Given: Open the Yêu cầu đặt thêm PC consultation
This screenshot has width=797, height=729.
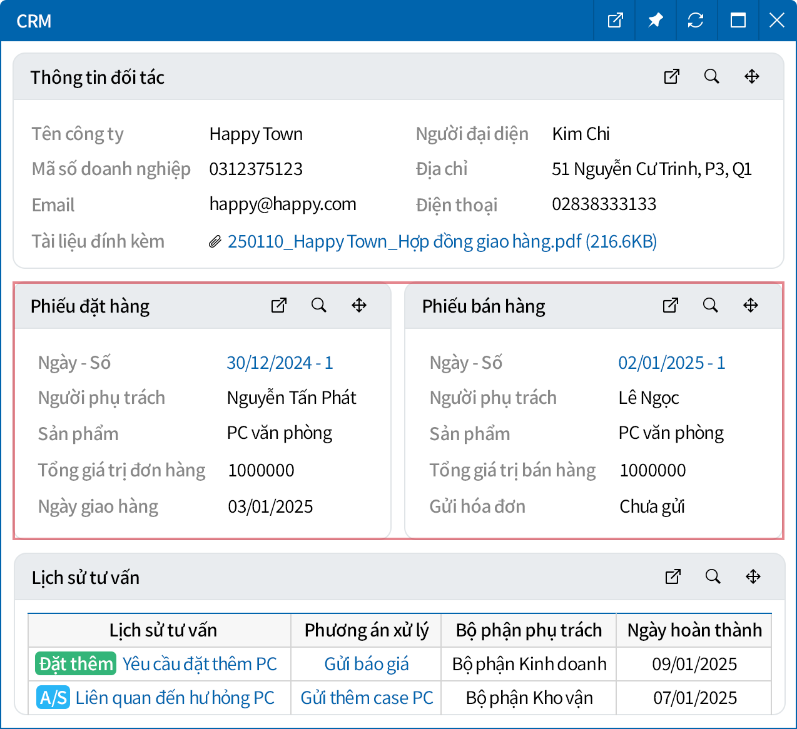Looking at the screenshot, I should pyautogui.click(x=199, y=664).
